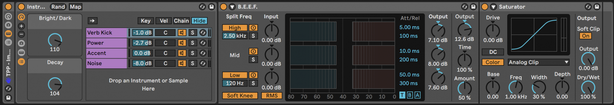Hide Instrument Rack macro controls
The image size is (614, 105).
(x=21, y=17)
